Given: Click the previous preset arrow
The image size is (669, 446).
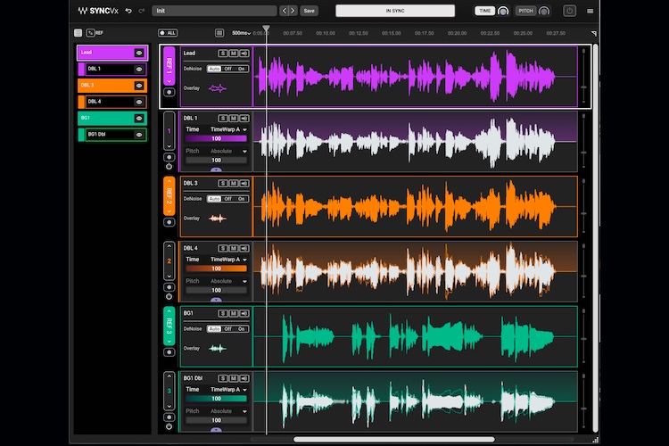Looking at the screenshot, I should (x=285, y=11).
